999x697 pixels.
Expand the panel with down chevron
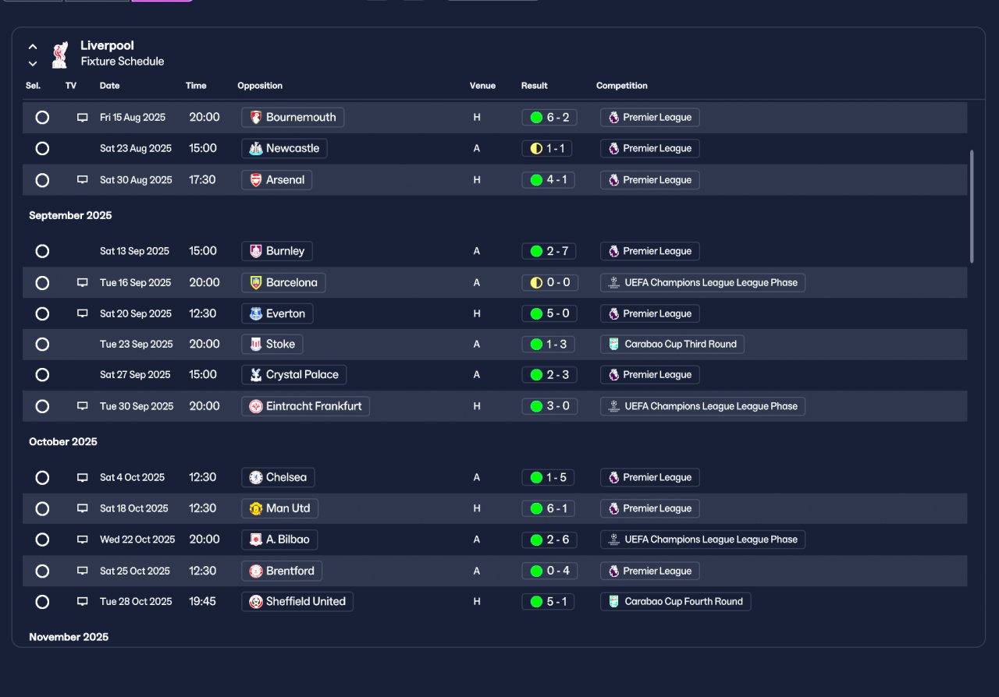(33, 63)
